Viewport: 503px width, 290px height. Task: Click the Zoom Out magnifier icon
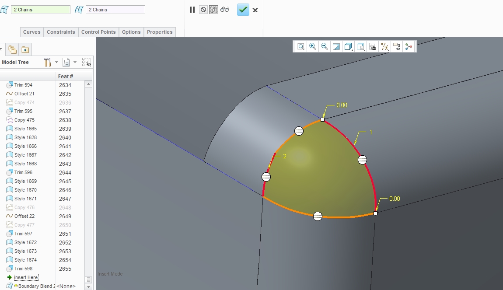coord(324,46)
